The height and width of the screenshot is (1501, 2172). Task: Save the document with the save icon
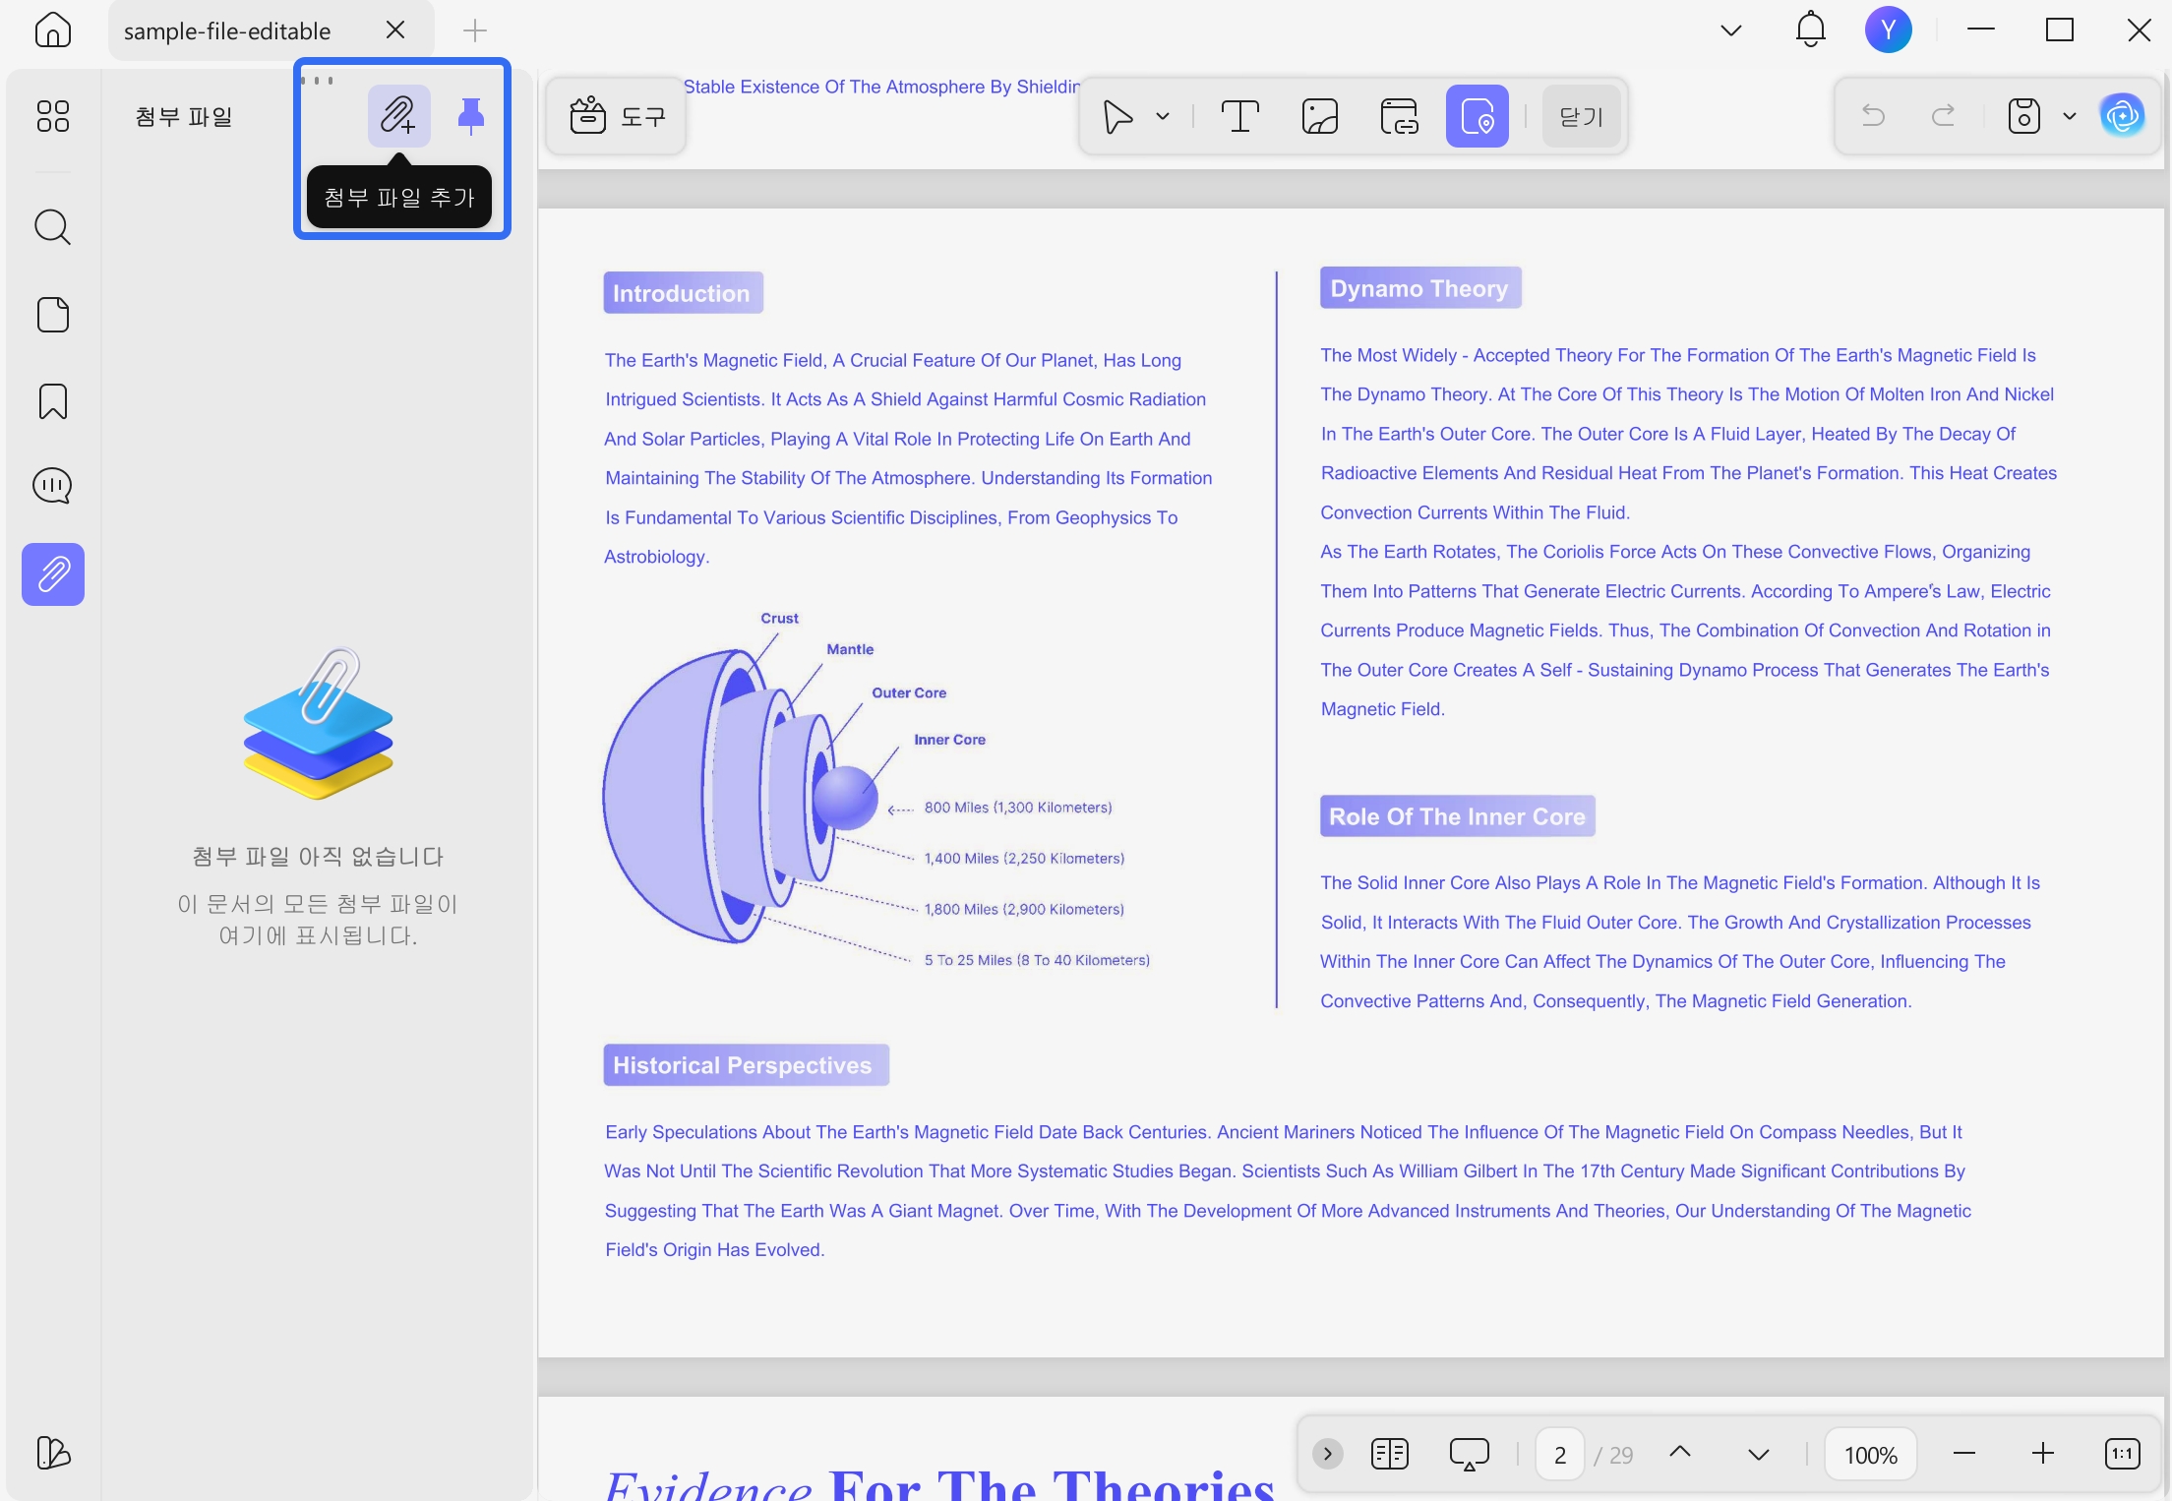click(2023, 116)
